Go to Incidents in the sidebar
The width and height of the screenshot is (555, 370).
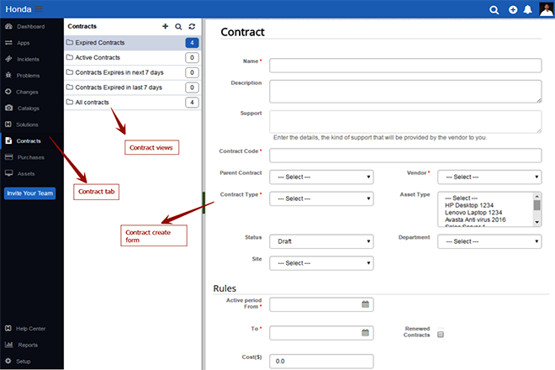coord(32,59)
